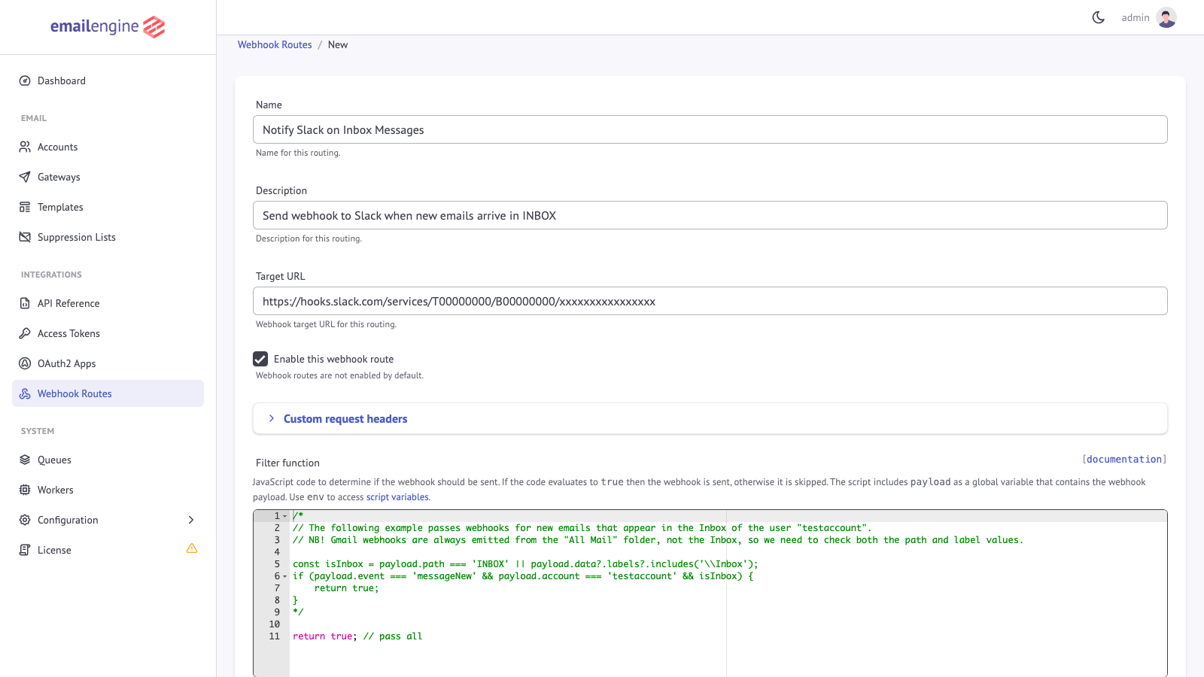The image size is (1204, 677).
Task: Click the Dashboard gauge icon
Action: pyautogui.click(x=25, y=80)
